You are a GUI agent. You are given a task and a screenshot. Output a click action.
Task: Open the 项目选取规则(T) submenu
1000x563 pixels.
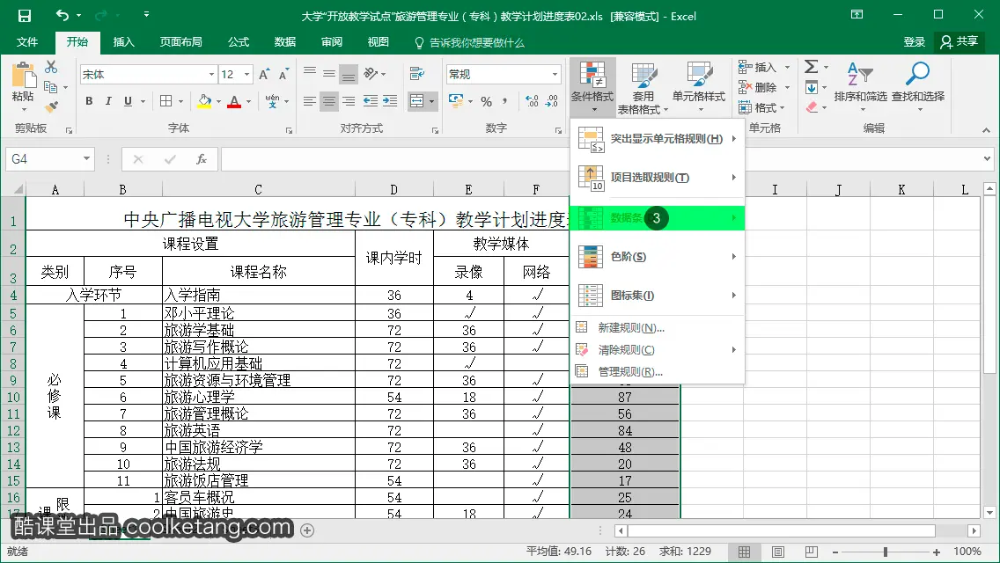[657, 178]
